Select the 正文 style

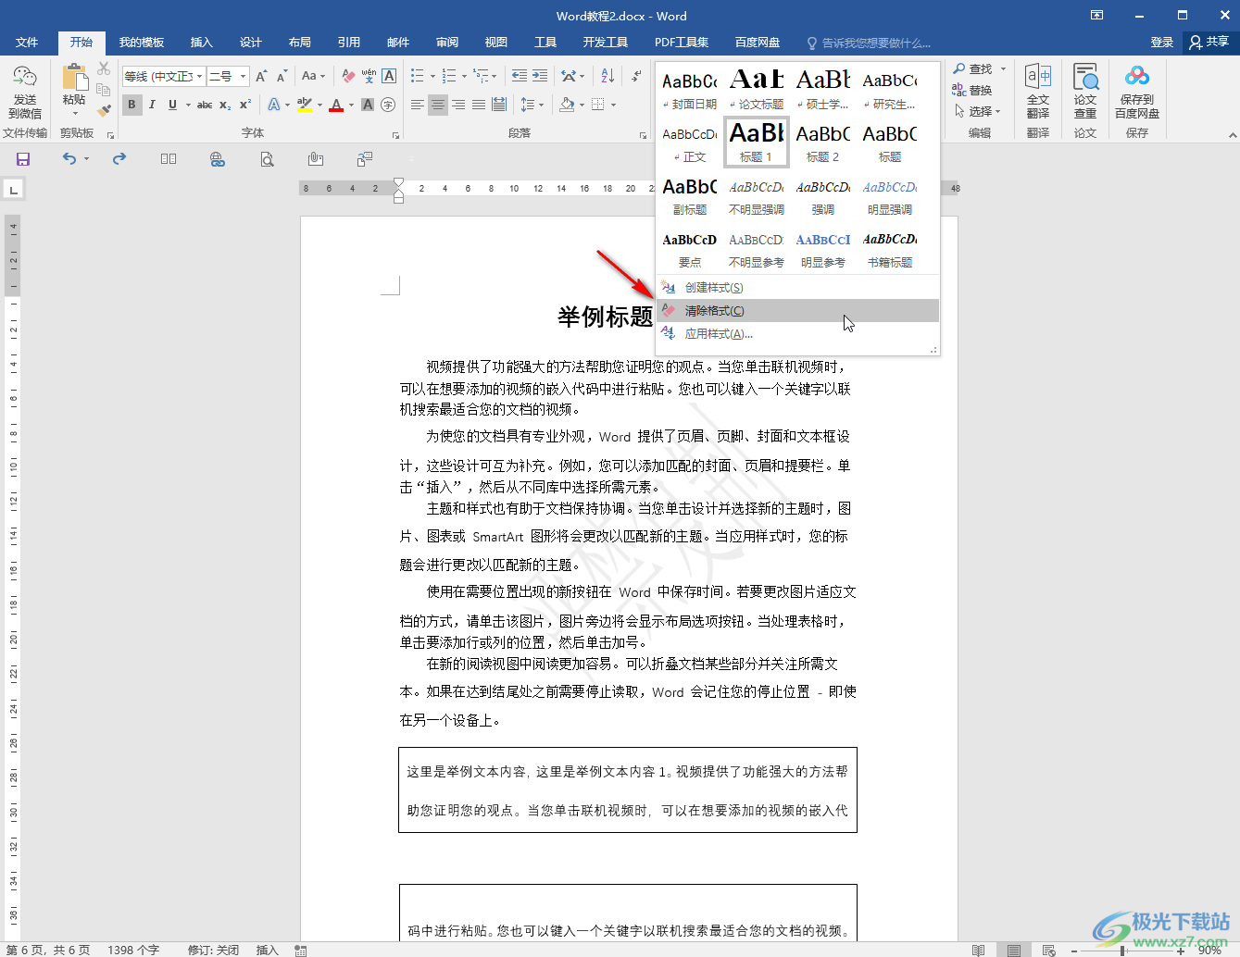690,142
